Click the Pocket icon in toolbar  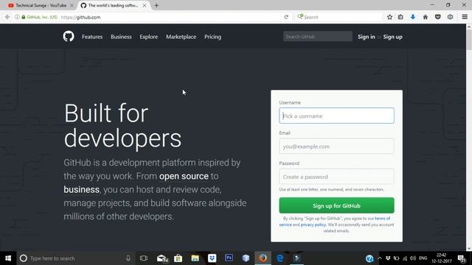click(x=437, y=17)
